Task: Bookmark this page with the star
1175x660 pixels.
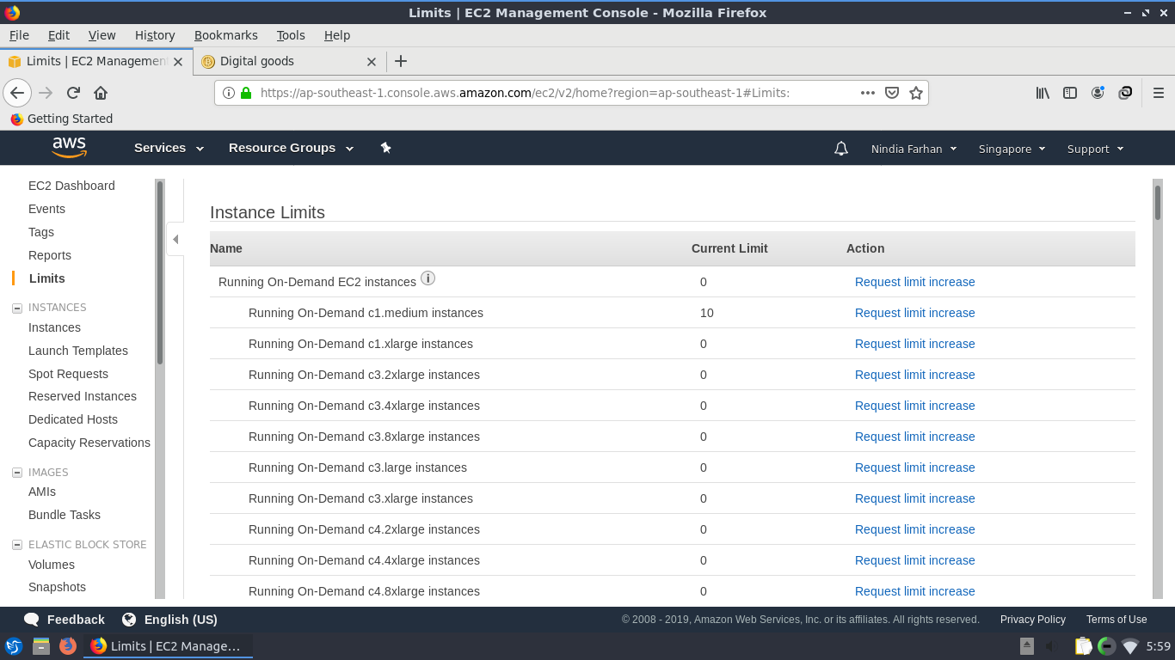Action: pos(916,93)
